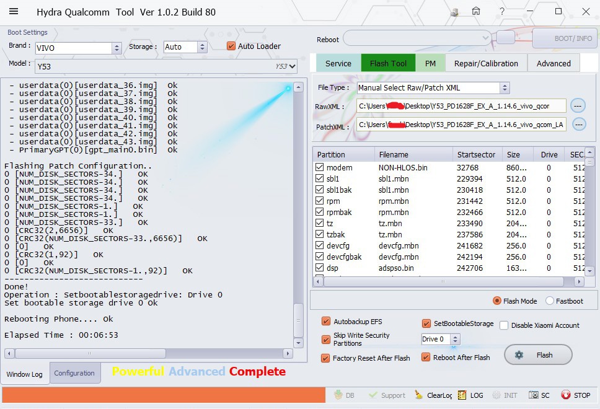Click the orange progress bar
The width and height of the screenshot is (600, 409).
pos(164,395)
